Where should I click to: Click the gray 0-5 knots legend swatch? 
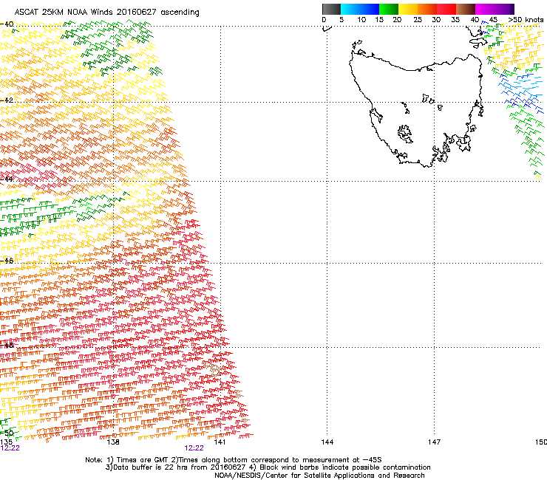coord(331,9)
